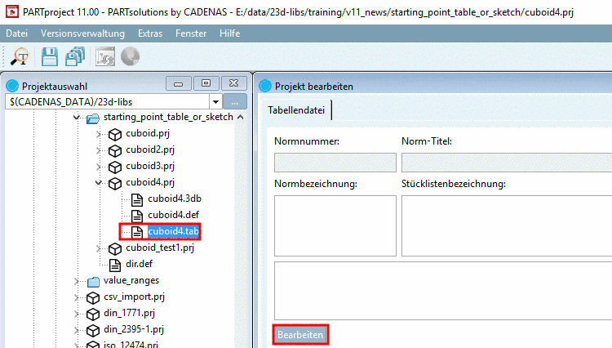This screenshot has height=348, width=612.
Task: Select csv_import.prj label in tree
Action: [x=135, y=297]
